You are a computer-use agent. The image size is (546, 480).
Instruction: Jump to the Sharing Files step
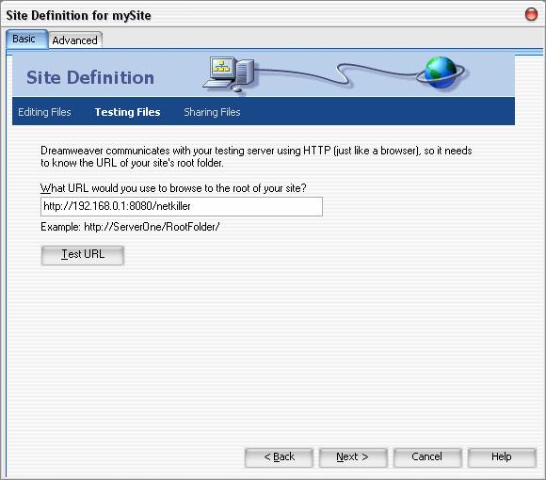[212, 112]
